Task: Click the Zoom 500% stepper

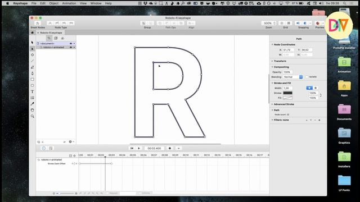Action: pyautogui.click(x=274, y=23)
